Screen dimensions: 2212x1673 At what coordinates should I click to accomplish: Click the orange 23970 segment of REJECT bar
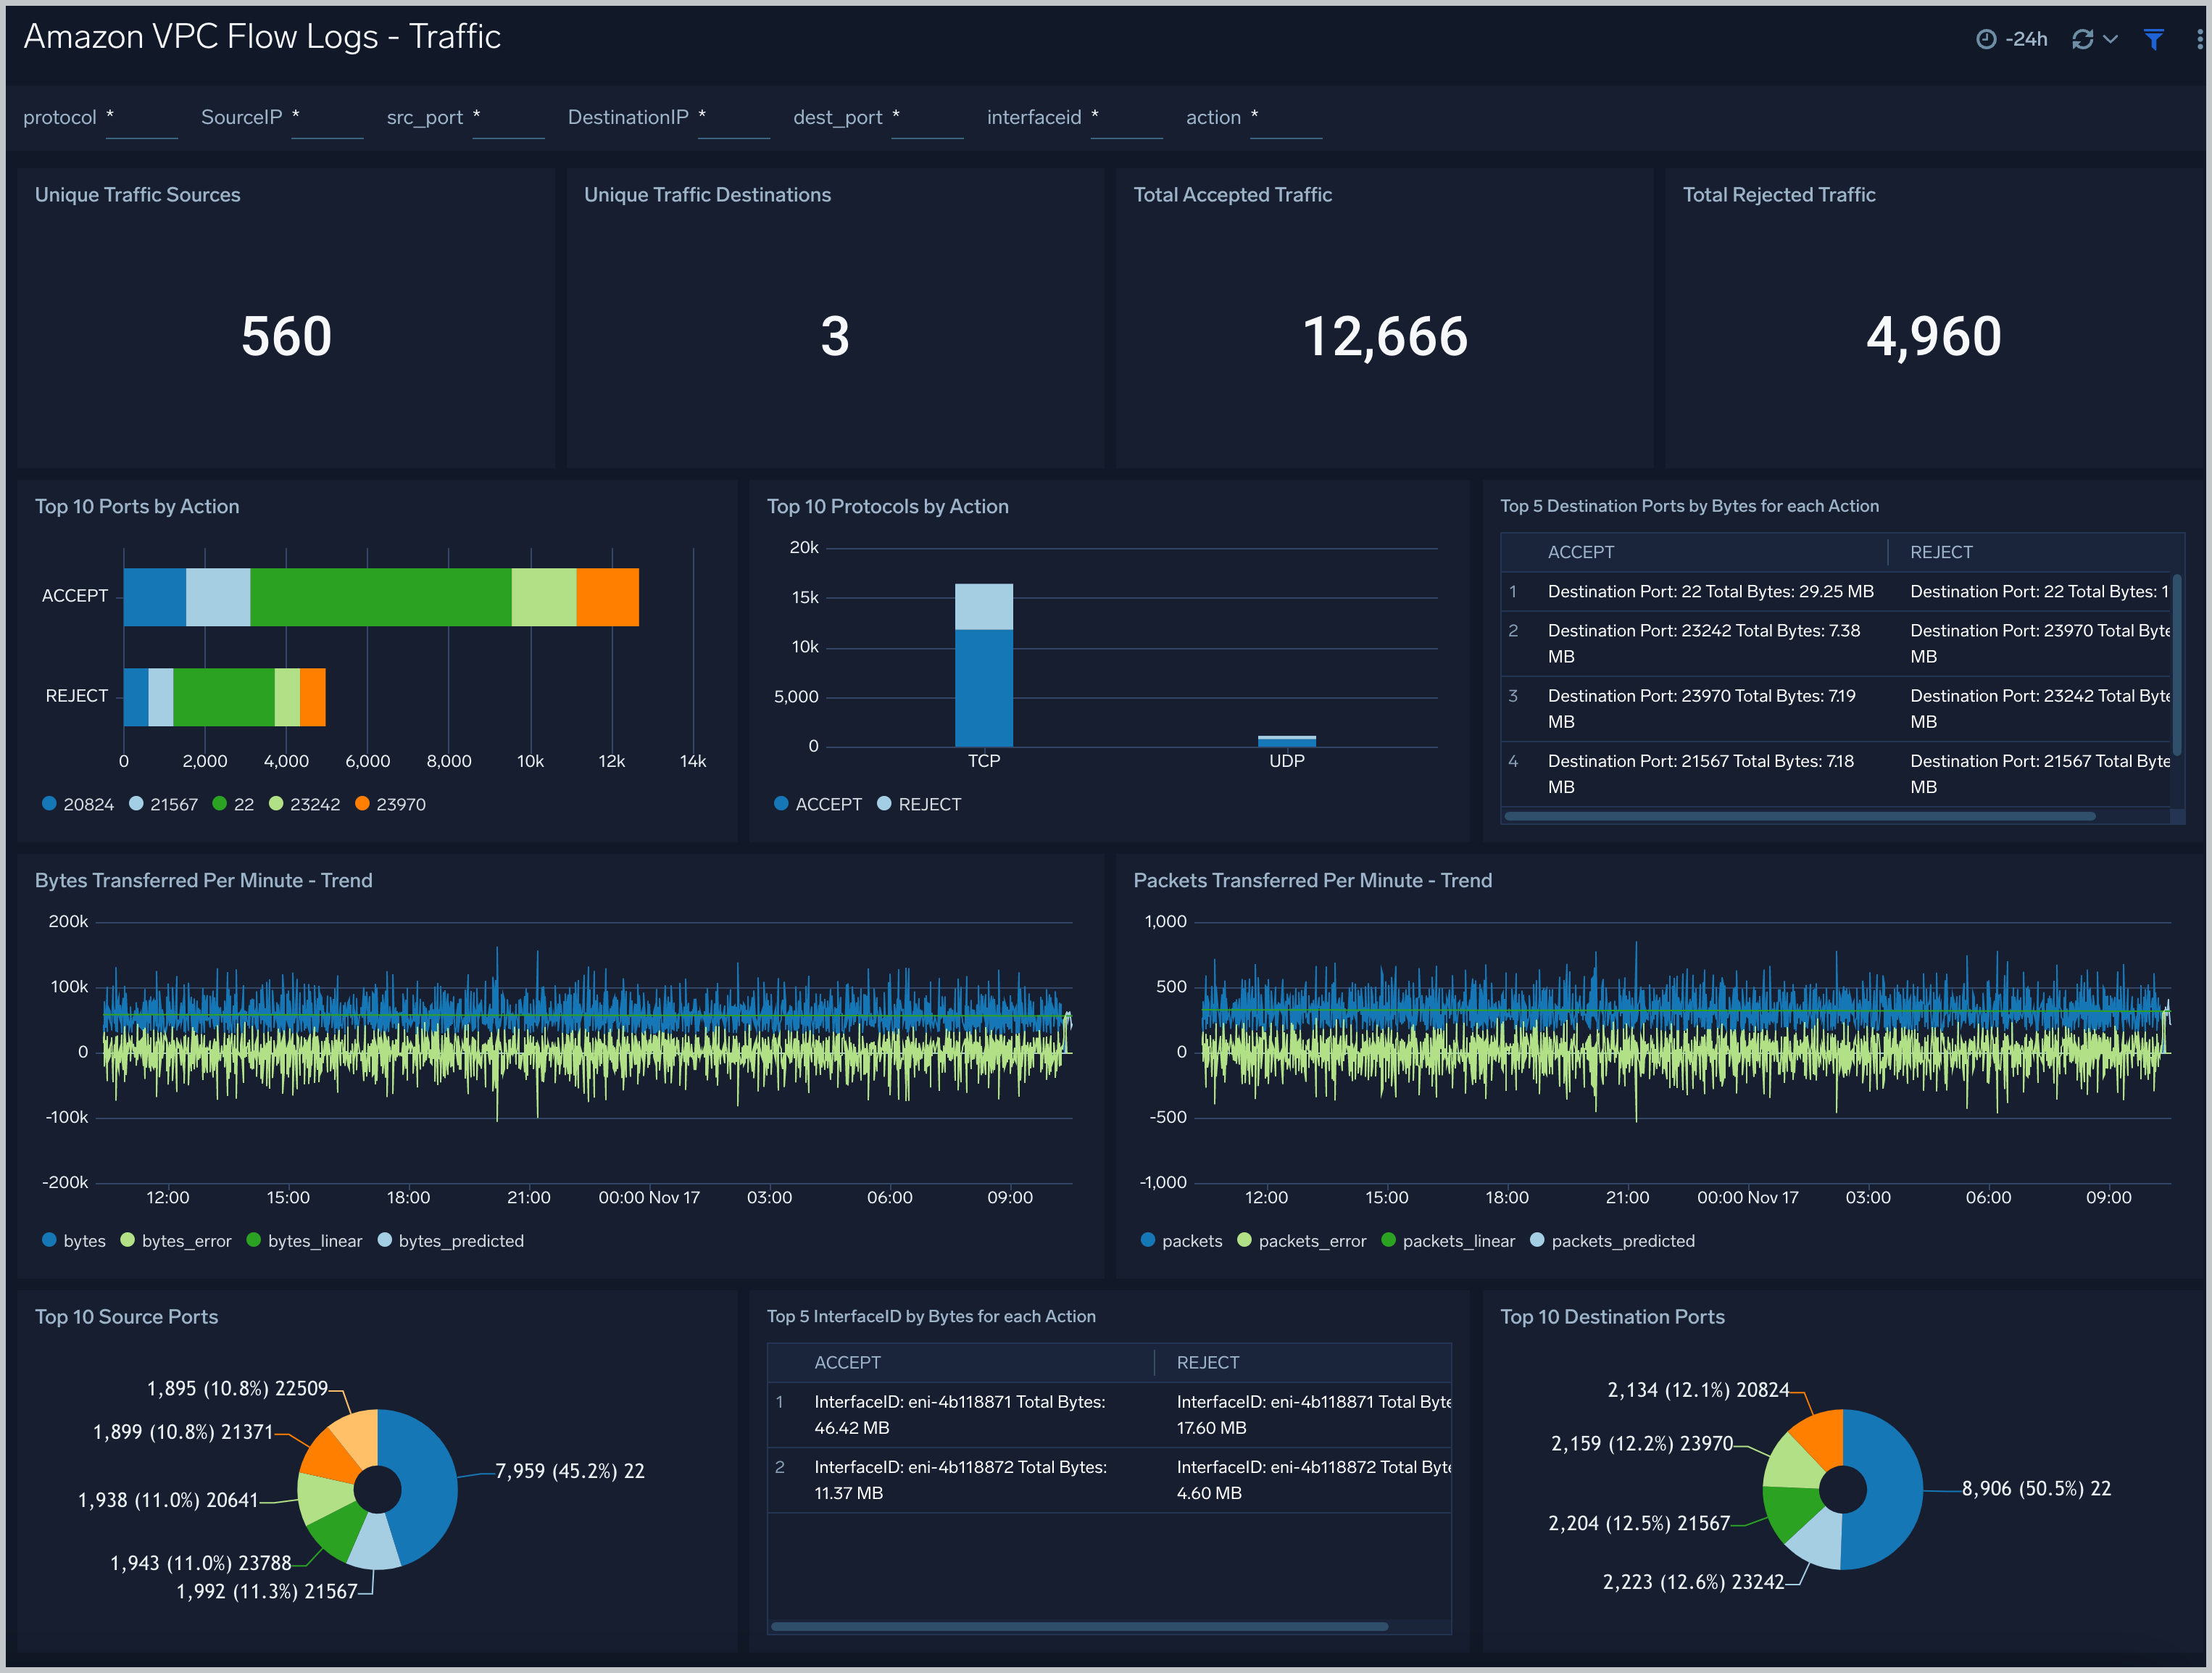(x=313, y=697)
